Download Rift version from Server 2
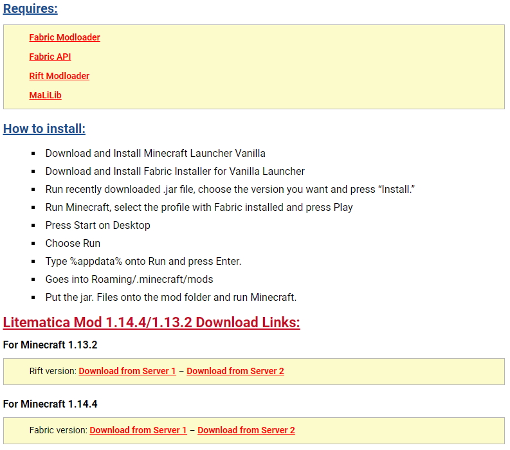The width and height of the screenshot is (510, 450). tap(235, 371)
